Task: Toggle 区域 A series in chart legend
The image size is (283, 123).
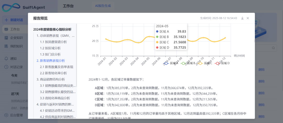Action: coord(170,63)
